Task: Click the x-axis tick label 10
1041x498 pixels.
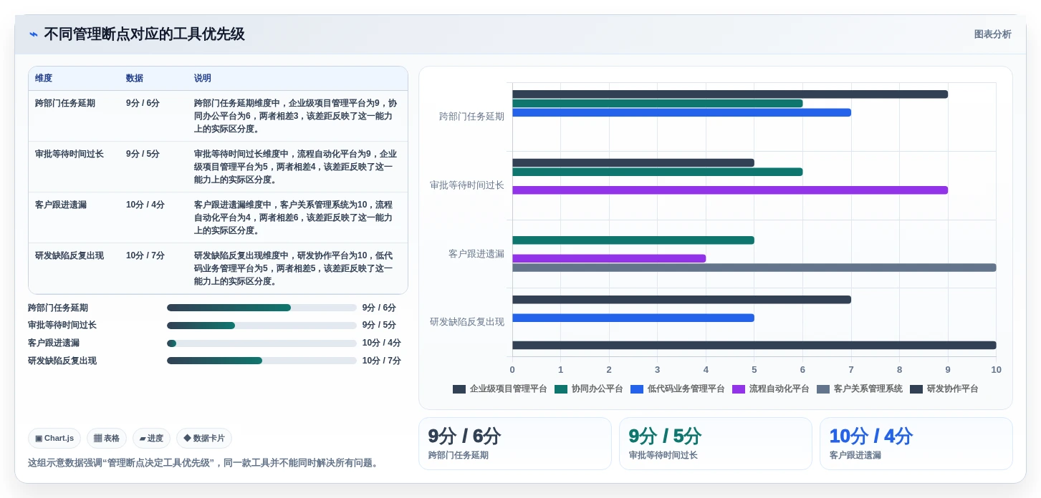Action: pos(996,370)
